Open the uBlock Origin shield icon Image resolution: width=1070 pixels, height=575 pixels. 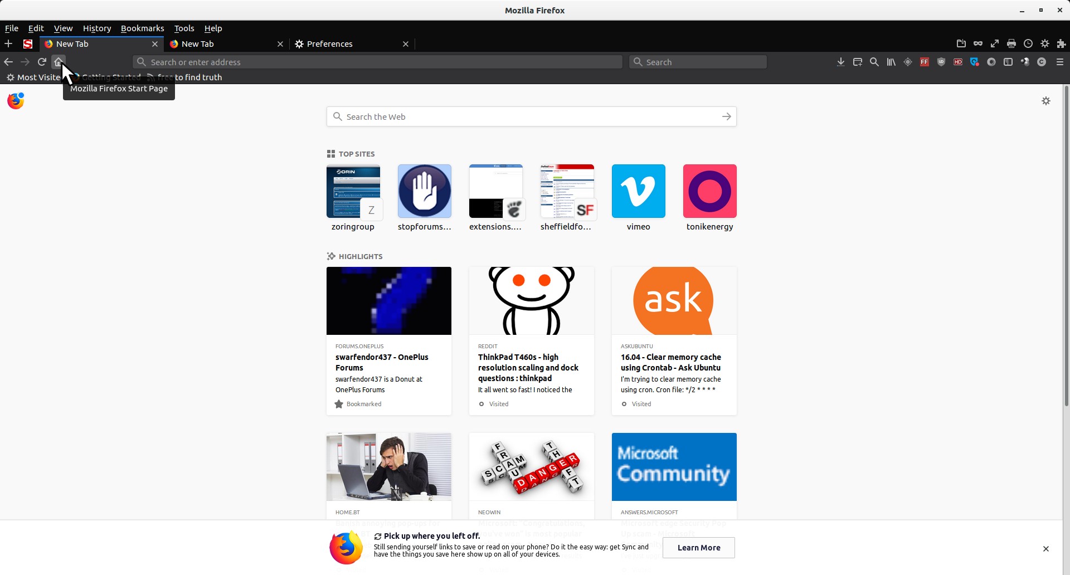point(941,62)
